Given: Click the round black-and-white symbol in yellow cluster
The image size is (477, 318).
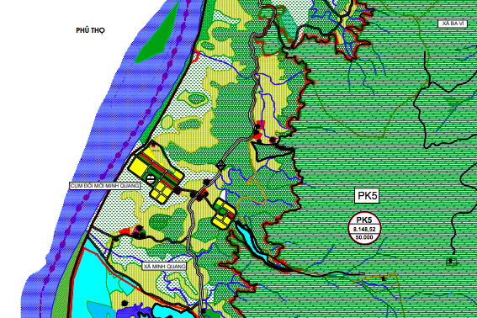Looking at the screenshot, I should point(151,179).
